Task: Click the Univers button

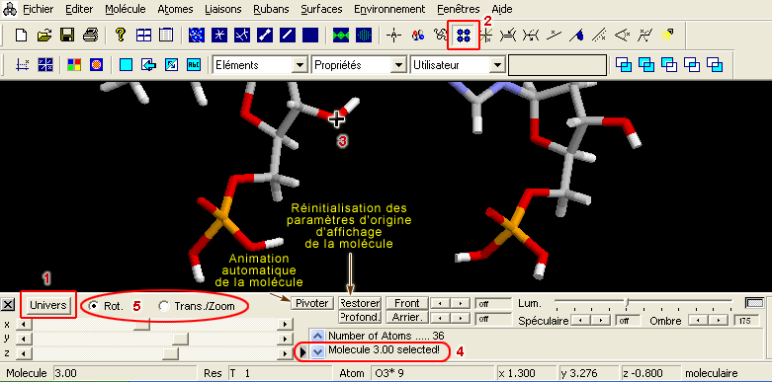Action: [47, 305]
